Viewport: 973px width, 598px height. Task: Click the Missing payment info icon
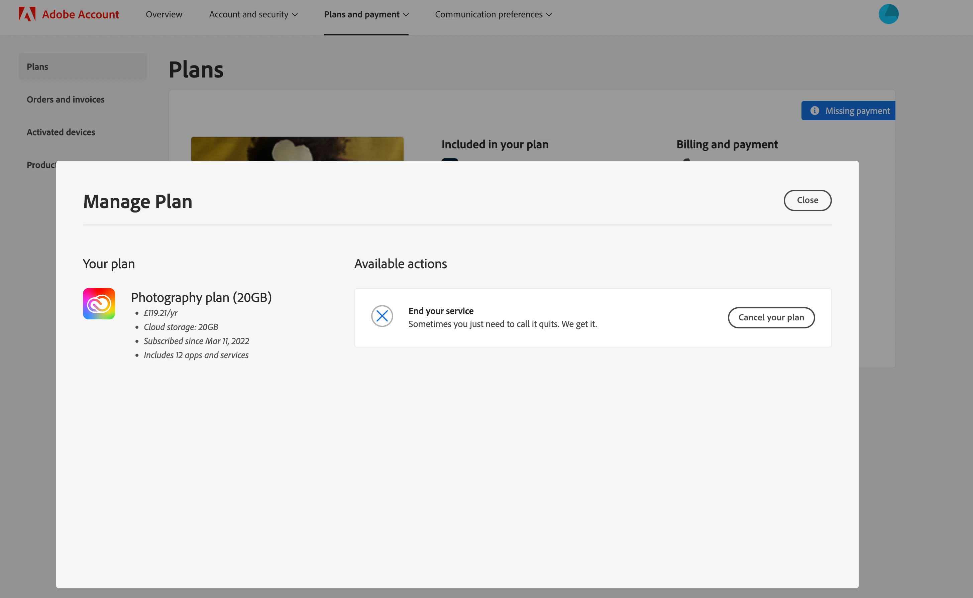click(x=814, y=111)
